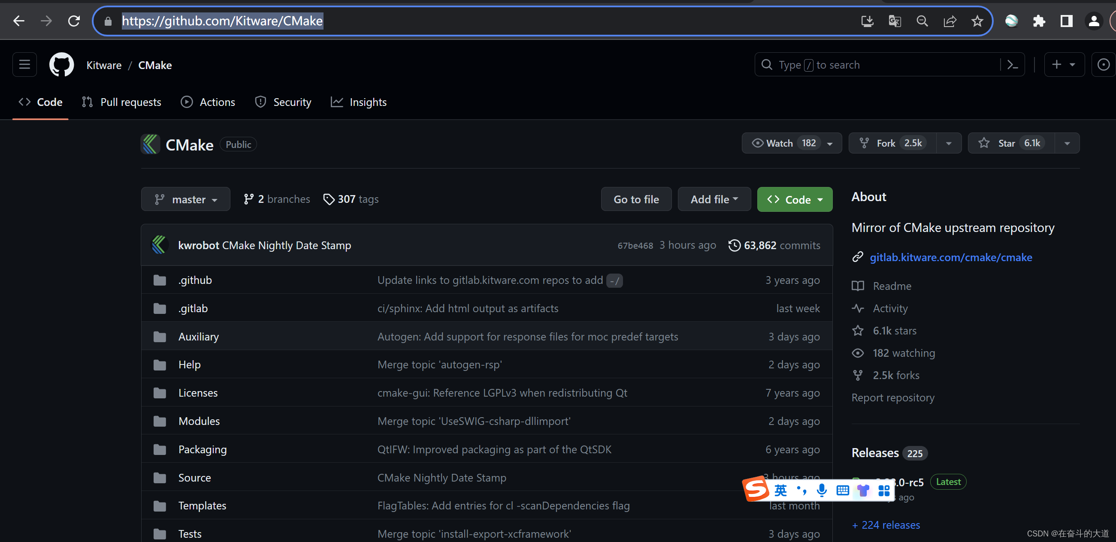Expand the master branch dropdown
Screen dimensions: 1116x542
(185, 199)
